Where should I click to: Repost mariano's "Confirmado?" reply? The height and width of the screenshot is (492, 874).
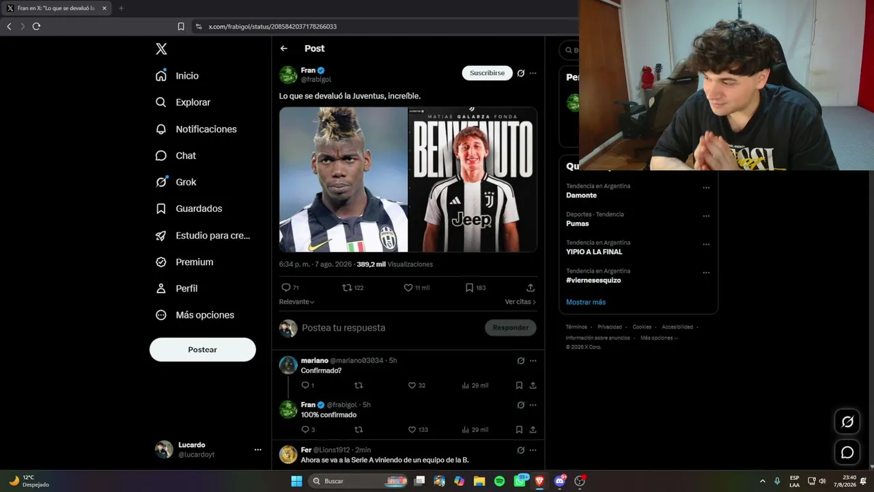click(x=358, y=385)
